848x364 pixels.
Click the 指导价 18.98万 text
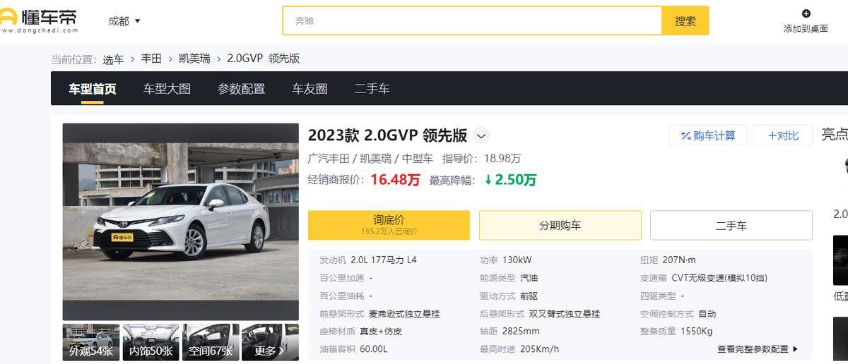coord(481,159)
